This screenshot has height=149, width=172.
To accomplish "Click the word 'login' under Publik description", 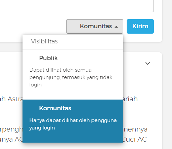I will (36, 85).
